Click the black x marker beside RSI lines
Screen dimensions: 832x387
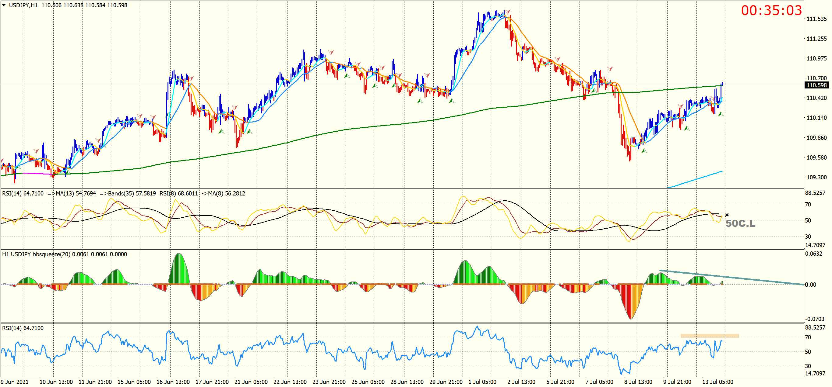pos(727,215)
